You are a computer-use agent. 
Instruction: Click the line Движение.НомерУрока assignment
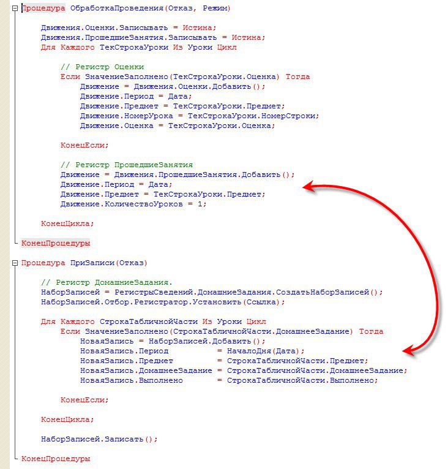200,116
